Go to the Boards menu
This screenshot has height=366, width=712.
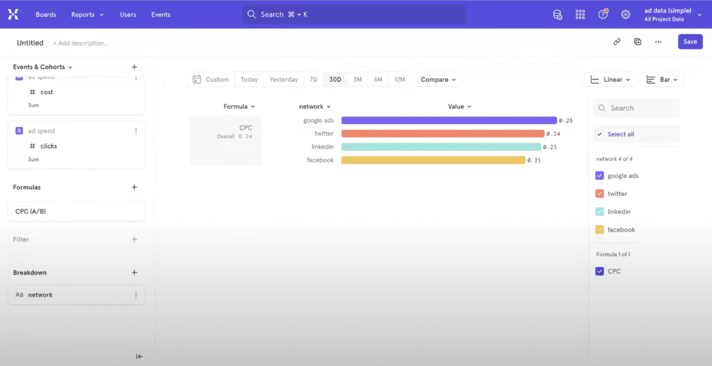click(46, 14)
